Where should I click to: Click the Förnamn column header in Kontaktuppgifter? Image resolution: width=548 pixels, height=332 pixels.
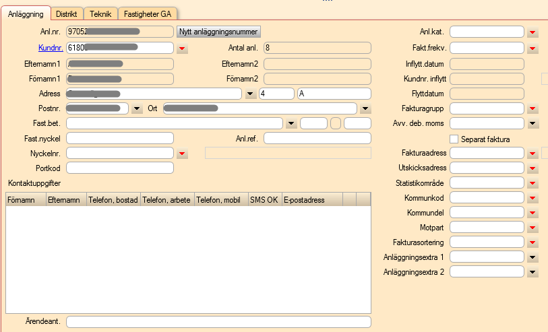click(26, 200)
